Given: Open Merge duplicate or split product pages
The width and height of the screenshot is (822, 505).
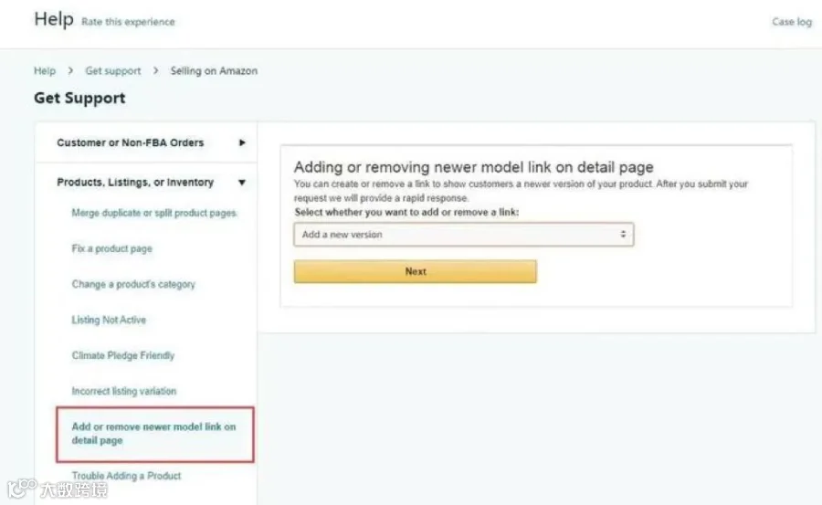Looking at the screenshot, I should (154, 213).
